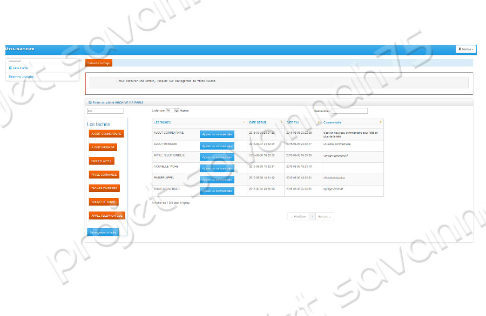Add a comment on the APPEL TELEPHONIQUE row
486x316 pixels.
click(217, 157)
